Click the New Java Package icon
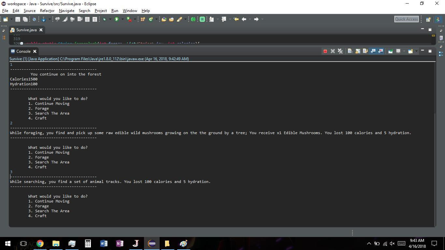The image size is (445, 250). coord(143,19)
